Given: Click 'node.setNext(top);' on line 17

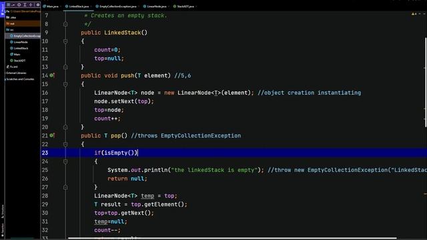Looking at the screenshot, I should coord(124,101).
